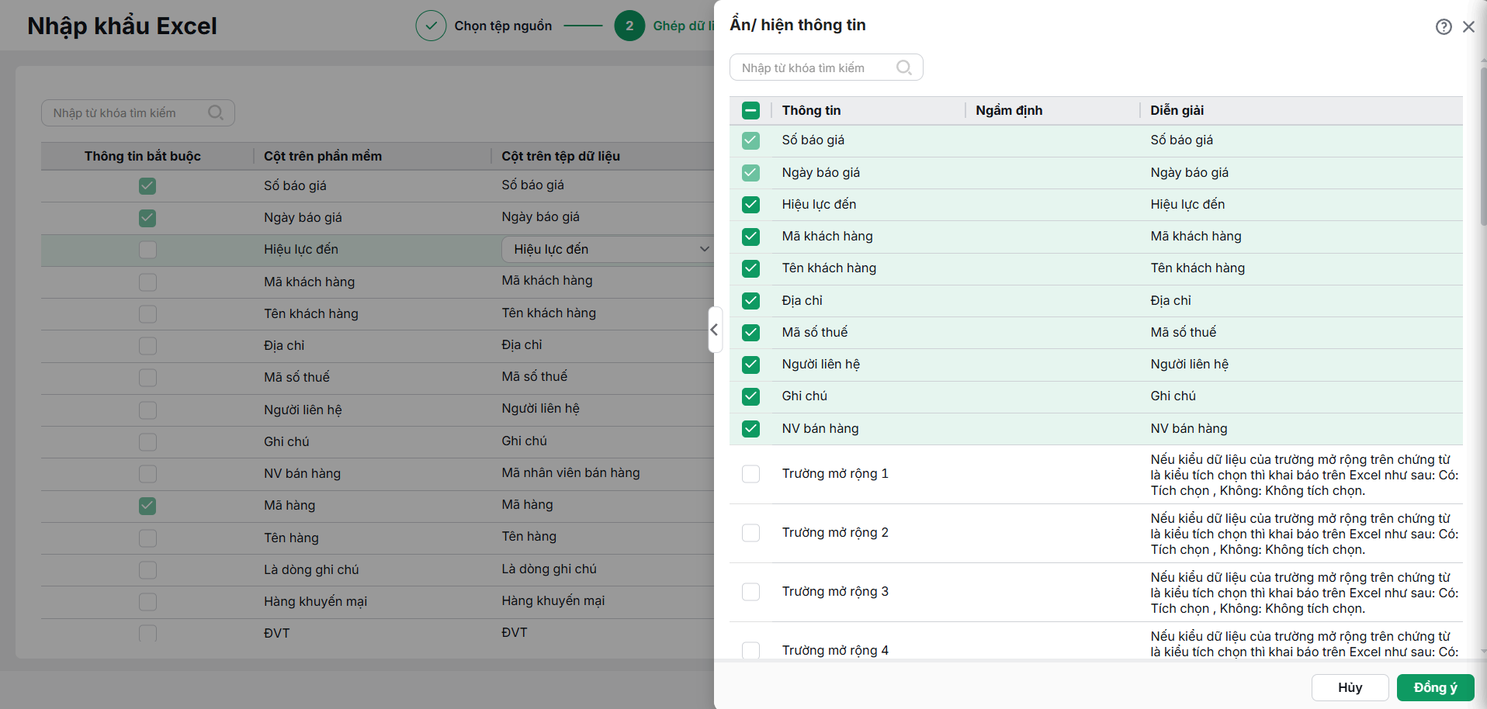Untick Địa chỉ in the panel list
This screenshot has height=709, width=1487.
tap(750, 301)
